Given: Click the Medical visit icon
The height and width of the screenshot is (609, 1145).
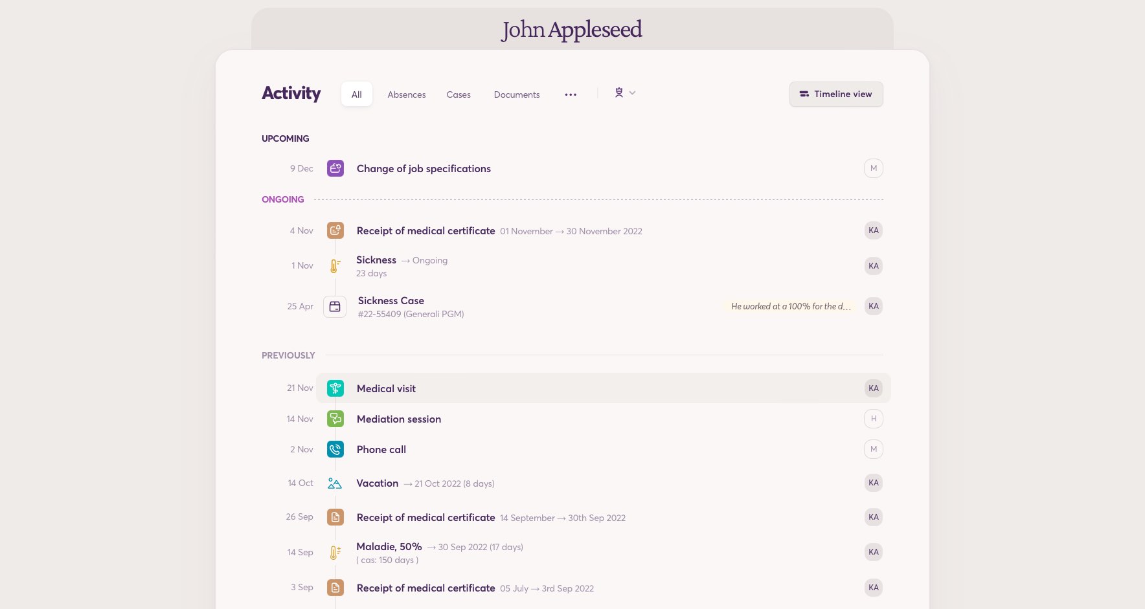Looking at the screenshot, I should tap(335, 388).
